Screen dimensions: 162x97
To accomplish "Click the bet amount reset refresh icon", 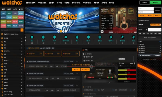I will point(147,30).
